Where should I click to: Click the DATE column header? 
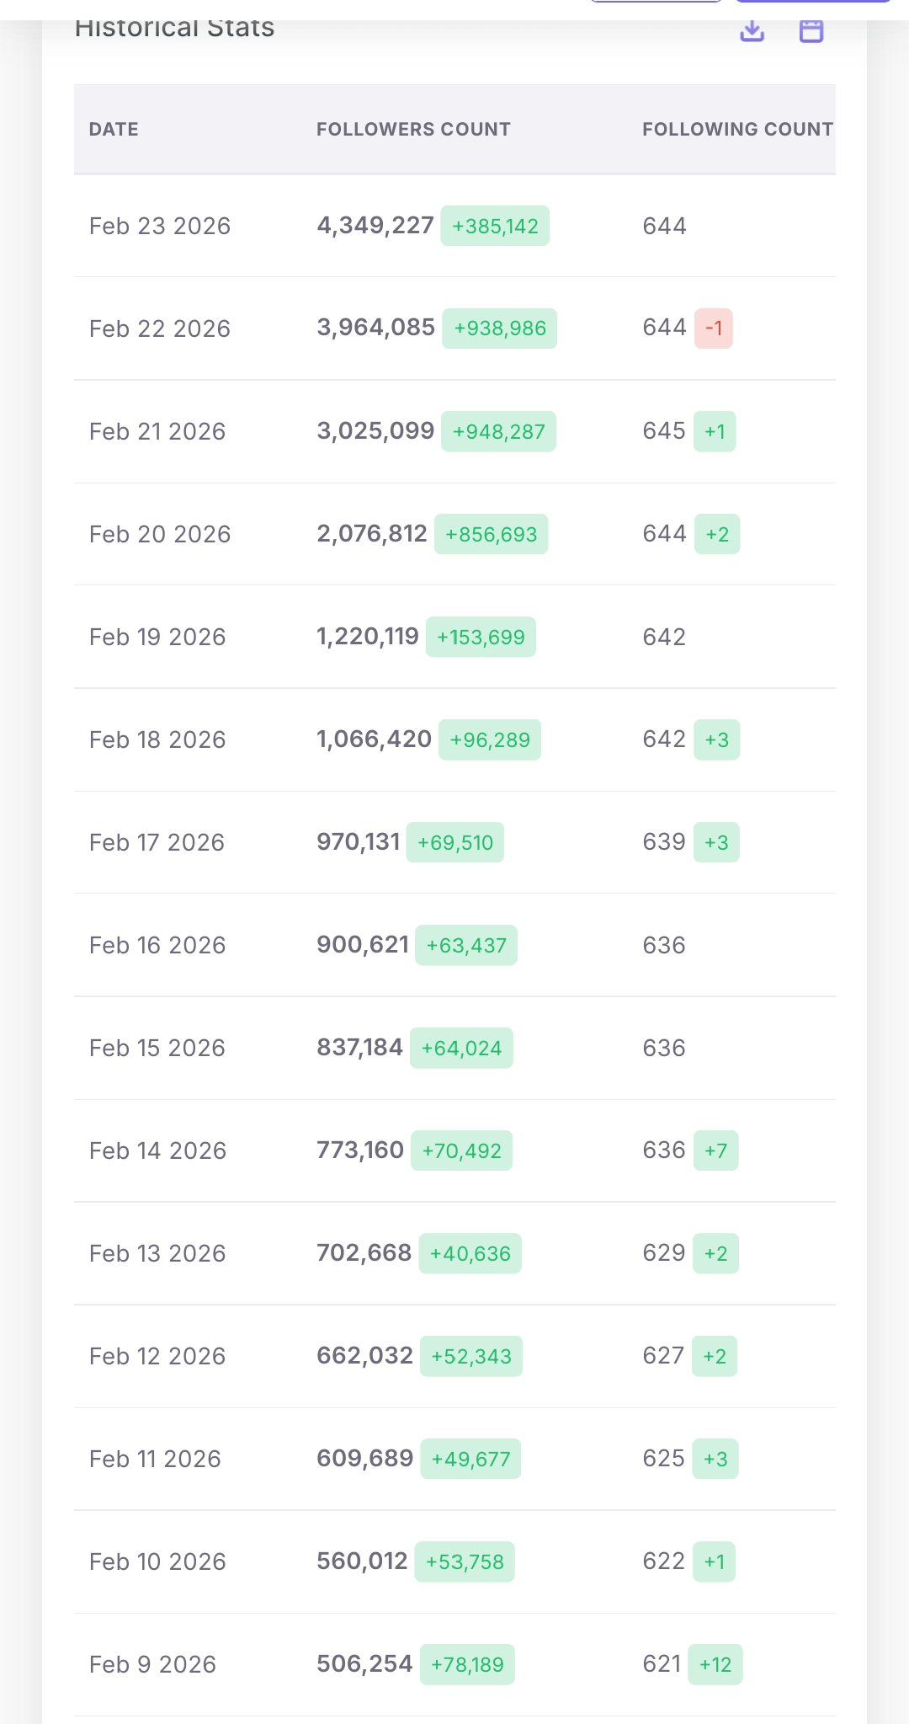tap(114, 130)
